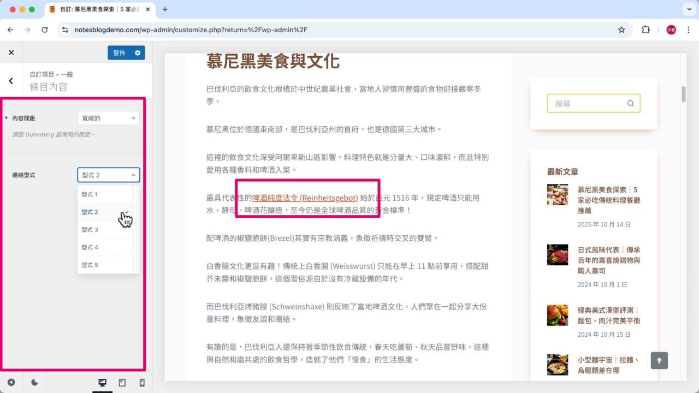This screenshot has width=699, height=393.
Task: Select 型式 3 from the link style list
Action: pos(90,229)
